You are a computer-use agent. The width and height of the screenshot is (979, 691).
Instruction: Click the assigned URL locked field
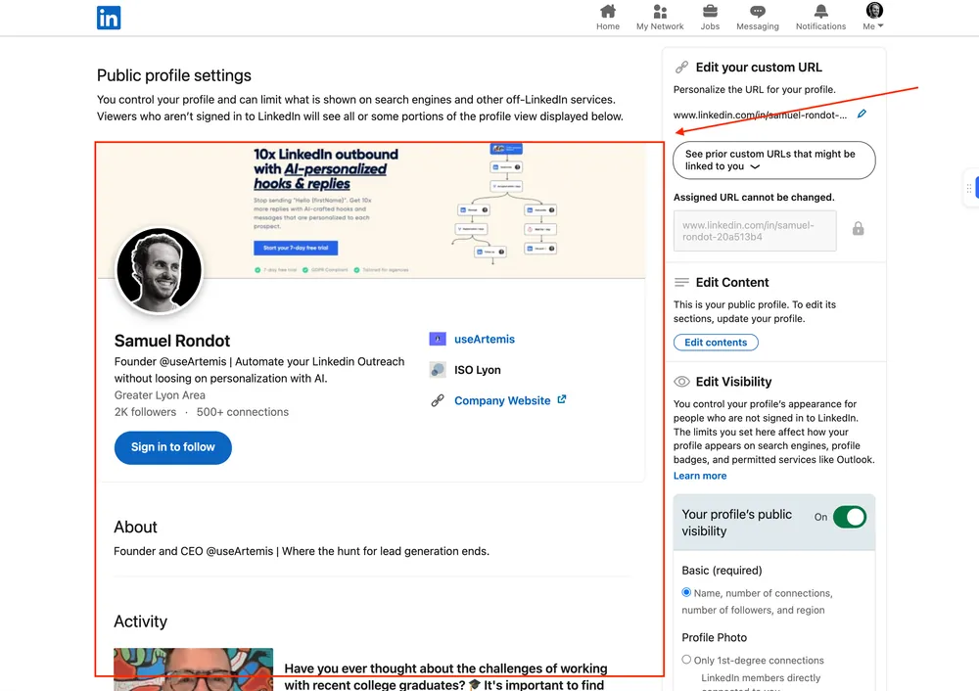(x=754, y=231)
